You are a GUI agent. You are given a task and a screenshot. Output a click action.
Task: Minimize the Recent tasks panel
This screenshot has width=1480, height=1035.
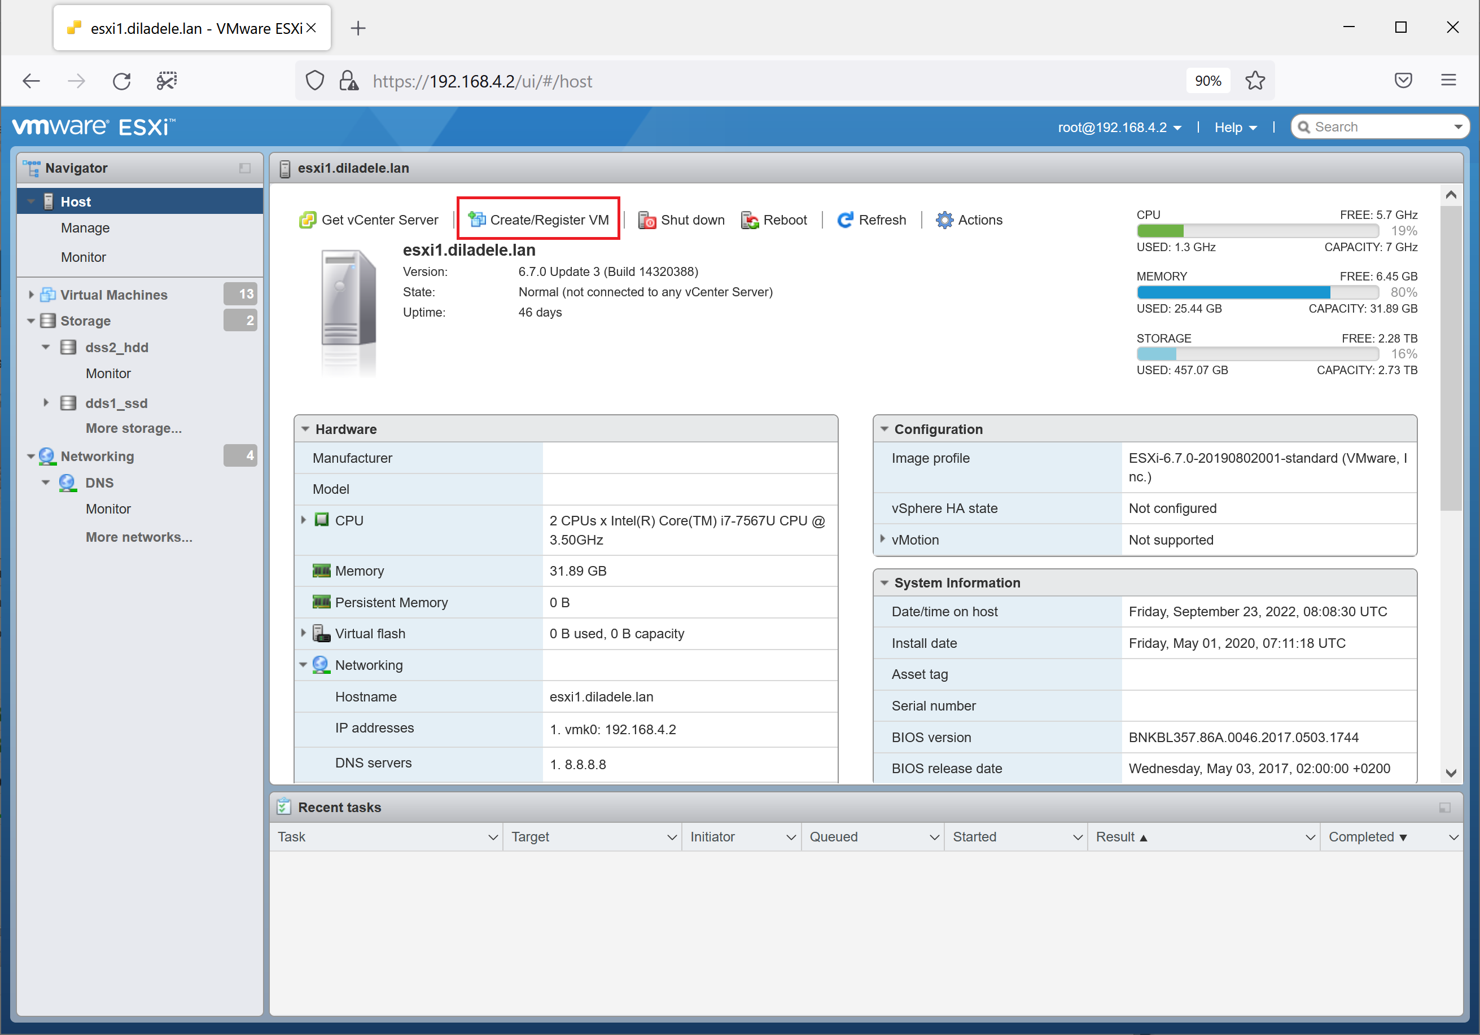(x=1444, y=808)
